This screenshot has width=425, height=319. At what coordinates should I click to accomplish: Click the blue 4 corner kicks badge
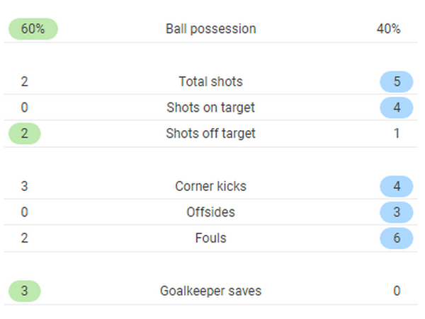[x=397, y=186]
